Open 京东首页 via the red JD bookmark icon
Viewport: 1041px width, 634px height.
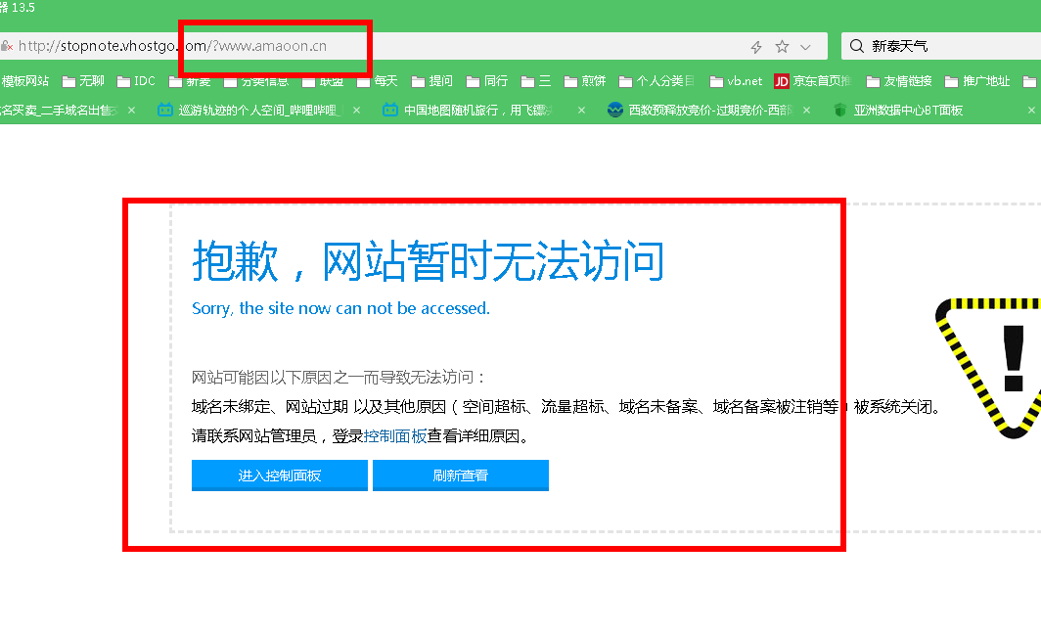click(x=780, y=81)
